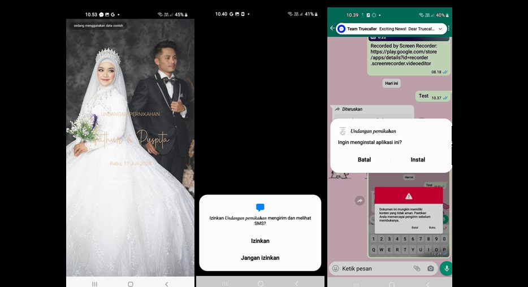This screenshot has width=528, height=287.
Task: Tap the Hari ini date chip
Action: (x=391, y=83)
